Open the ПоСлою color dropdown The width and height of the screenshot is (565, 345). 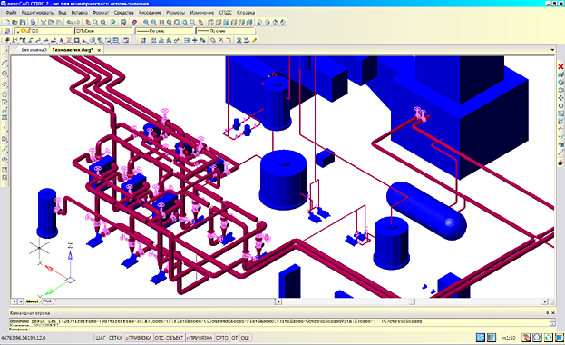(x=103, y=31)
